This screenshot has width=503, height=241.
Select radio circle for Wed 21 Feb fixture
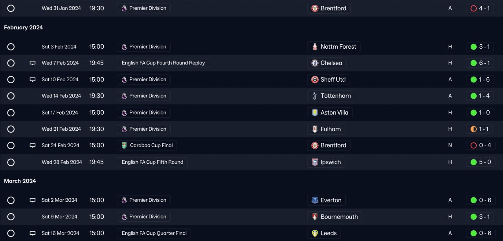click(x=11, y=129)
